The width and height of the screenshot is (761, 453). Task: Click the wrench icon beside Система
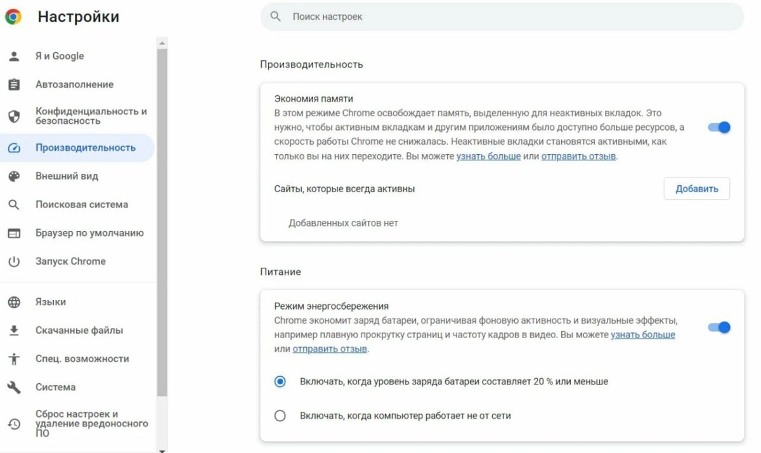pos(14,387)
